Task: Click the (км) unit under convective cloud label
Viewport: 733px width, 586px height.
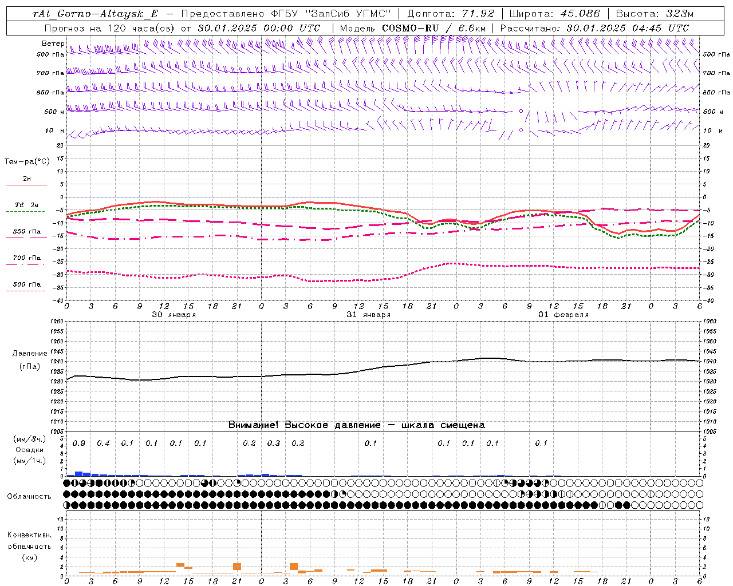Action: coord(29,557)
